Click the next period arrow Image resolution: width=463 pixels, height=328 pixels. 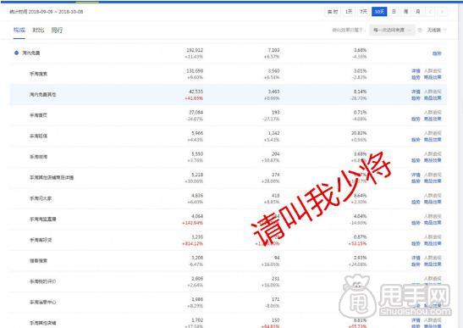(x=442, y=12)
